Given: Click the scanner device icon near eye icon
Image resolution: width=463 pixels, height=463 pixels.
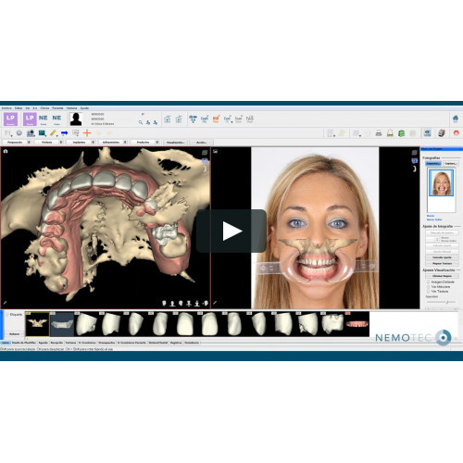Looking at the screenshot, I should coord(442,133).
